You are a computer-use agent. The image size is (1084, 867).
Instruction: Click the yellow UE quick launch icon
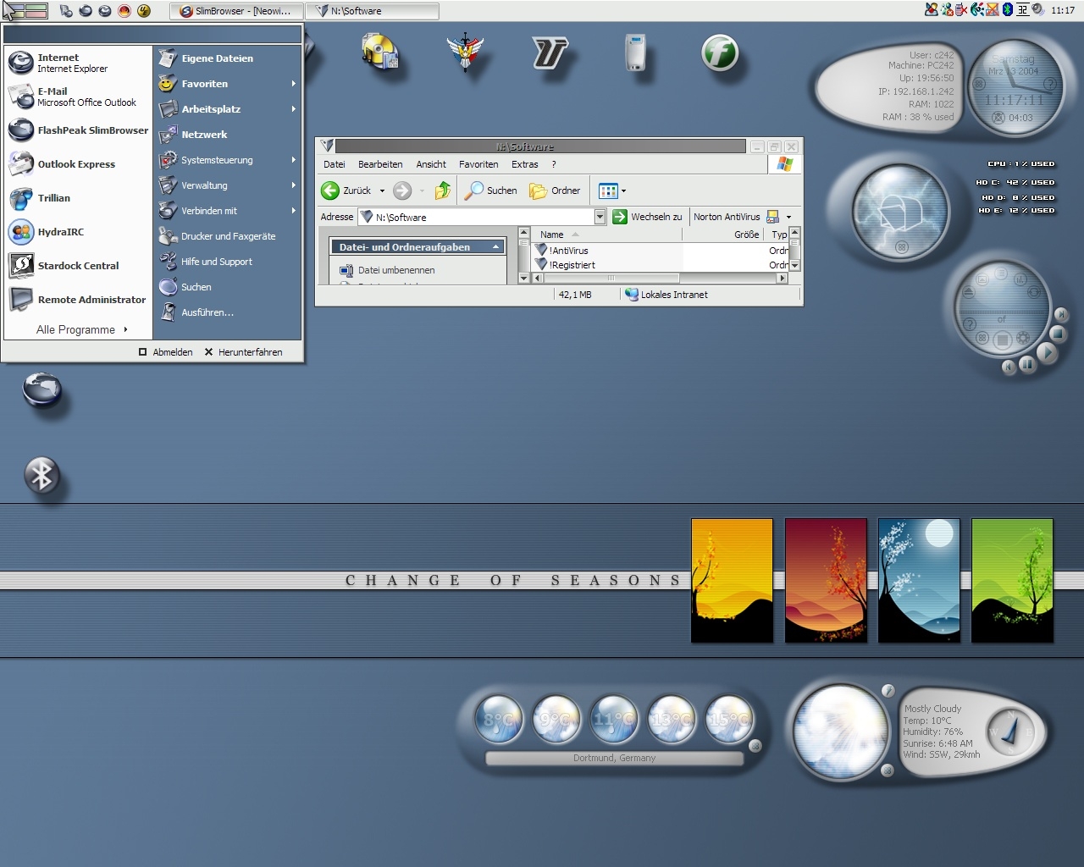point(144,11)
